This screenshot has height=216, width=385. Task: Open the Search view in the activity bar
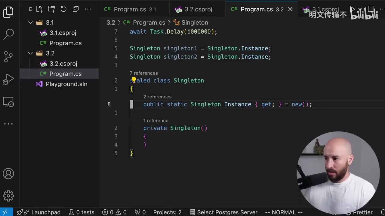pyautogui.click(x=8, y=34)
